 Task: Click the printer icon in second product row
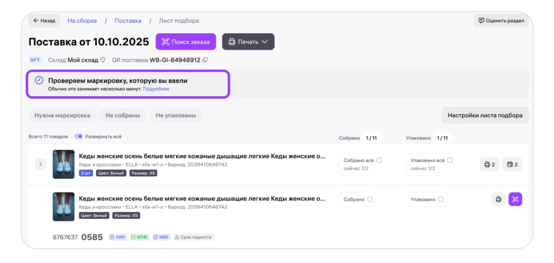coord(498,199)
